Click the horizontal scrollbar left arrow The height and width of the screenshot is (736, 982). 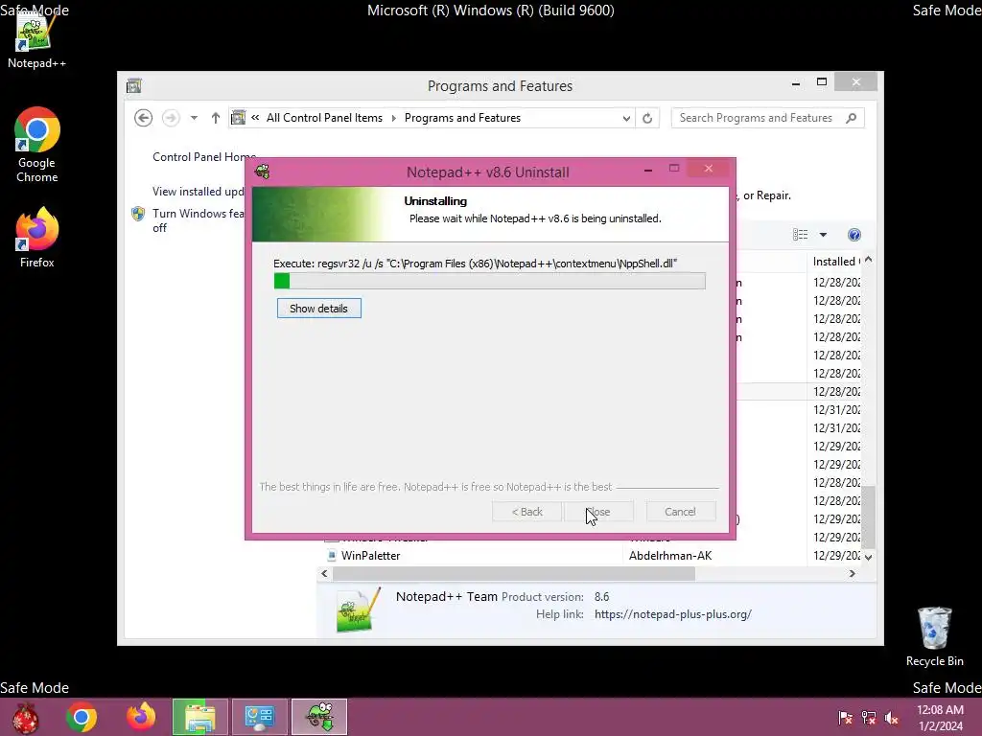[x=324, y=573]
